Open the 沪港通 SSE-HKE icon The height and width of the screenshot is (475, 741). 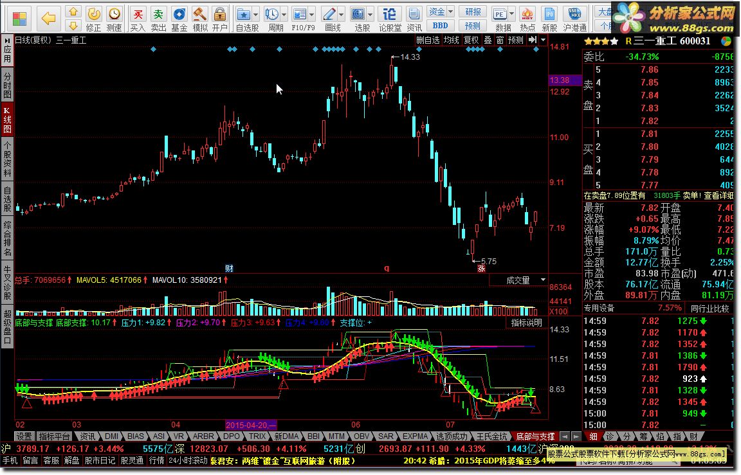click(x=574, y=19)
